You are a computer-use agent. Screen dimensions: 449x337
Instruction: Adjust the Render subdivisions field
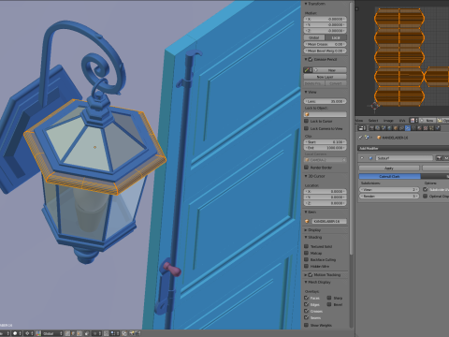[x=389, y=197]
